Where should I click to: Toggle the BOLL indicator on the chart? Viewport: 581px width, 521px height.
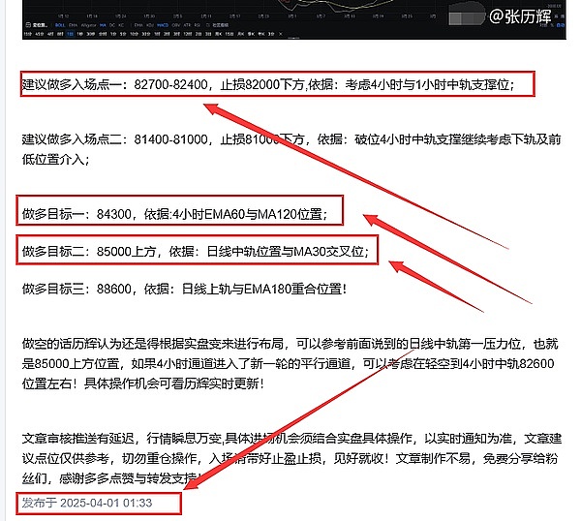pos(60,24)
